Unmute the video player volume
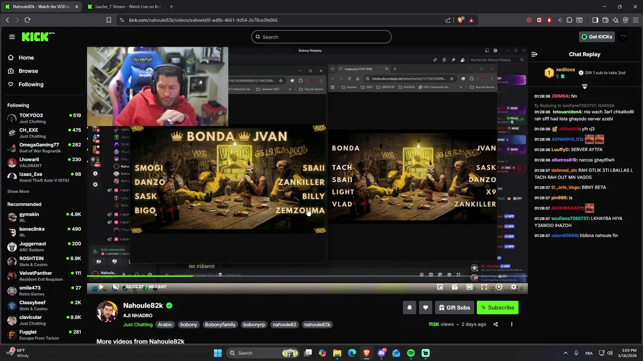Viewport: 643px width, 361px height. pyautogui.click(x=116, y=287)
